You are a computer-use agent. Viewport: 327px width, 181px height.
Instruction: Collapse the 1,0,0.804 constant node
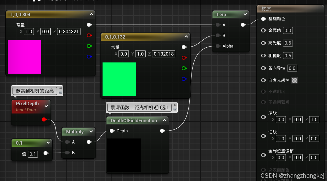pos(91,14)
